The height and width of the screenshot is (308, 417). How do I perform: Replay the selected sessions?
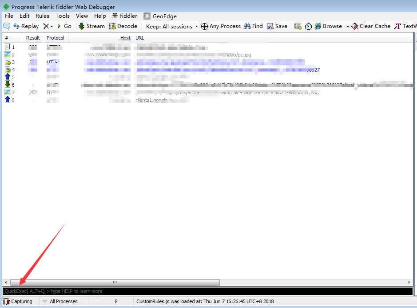tap(26, 26)
